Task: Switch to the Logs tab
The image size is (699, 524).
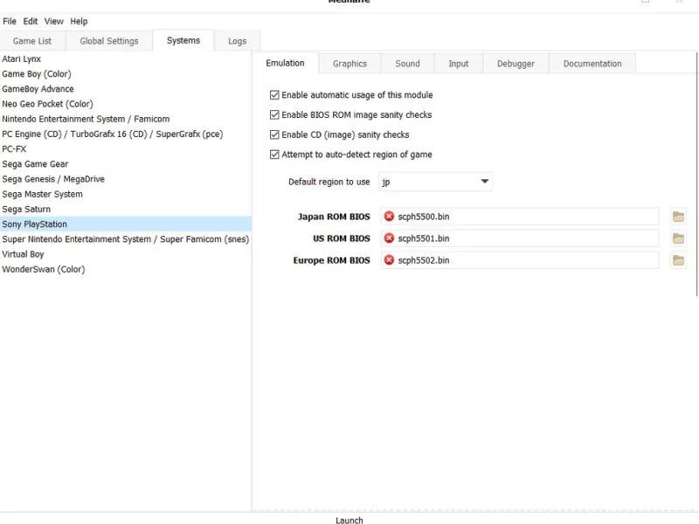Action: coord(237,41)
